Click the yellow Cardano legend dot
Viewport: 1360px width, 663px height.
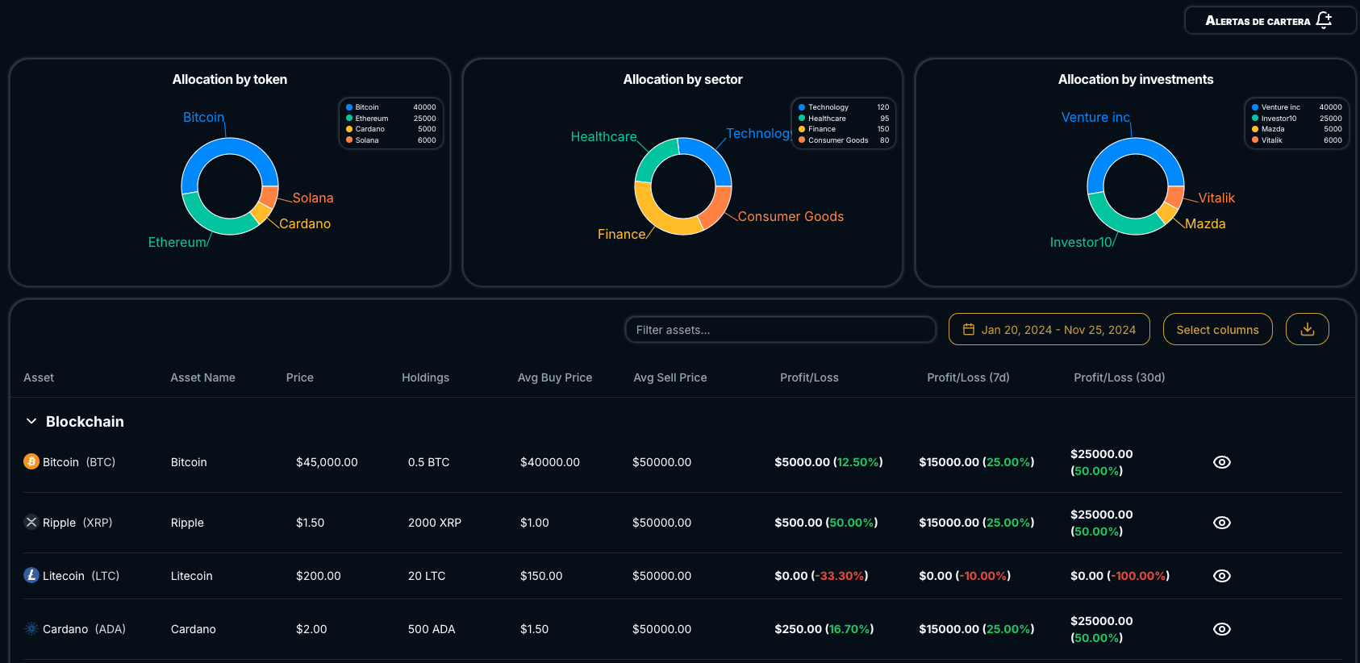click(x=349, y=129)
